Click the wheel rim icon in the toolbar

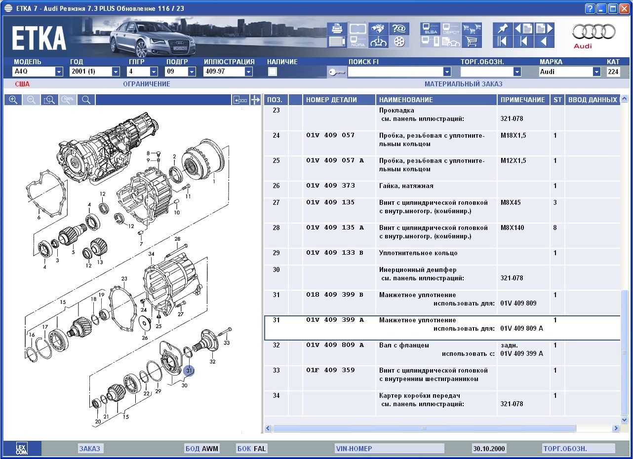[399, 41]
